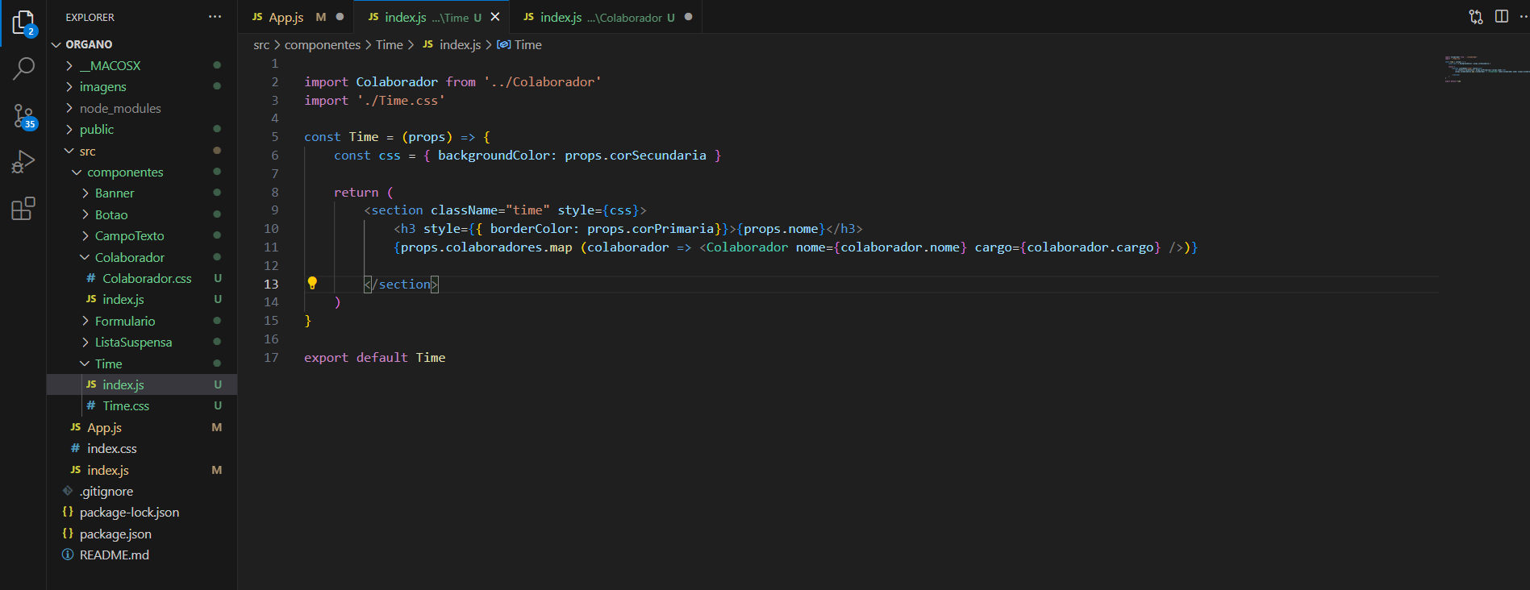This screenshot has height=590, width=1530.
Task: Click 'Time' folder breadcrumb segment
Action: [x=389, y=45]
